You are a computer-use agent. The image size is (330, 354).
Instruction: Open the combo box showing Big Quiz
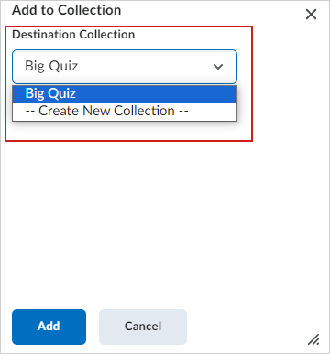[125, 67]
